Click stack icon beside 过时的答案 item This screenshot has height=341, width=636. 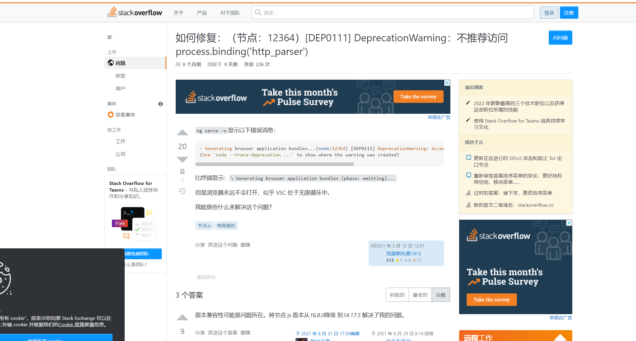[468, 193]
